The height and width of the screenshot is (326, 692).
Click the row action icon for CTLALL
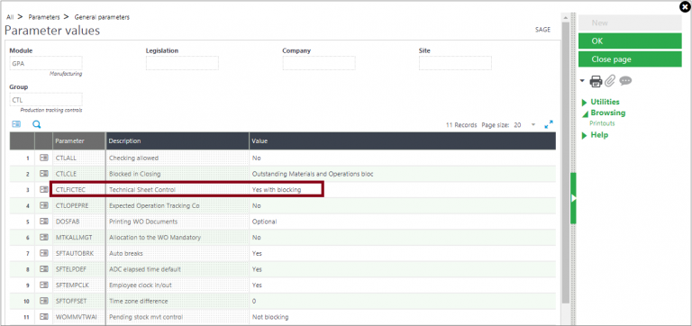tap(43, 158)
